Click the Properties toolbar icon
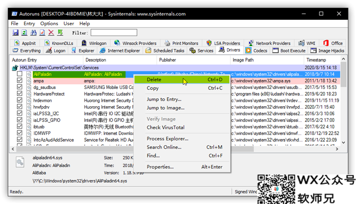This screenshot has height=204, width=356. pyautogui.click(x=42, y=33)
